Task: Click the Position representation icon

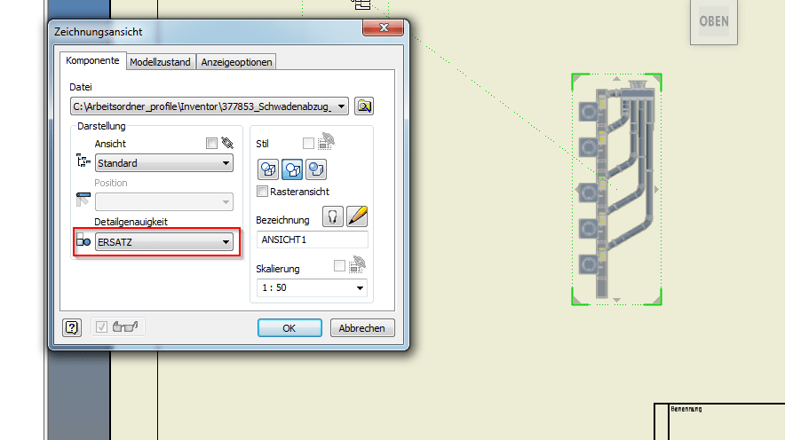Action: click(83, 200)
